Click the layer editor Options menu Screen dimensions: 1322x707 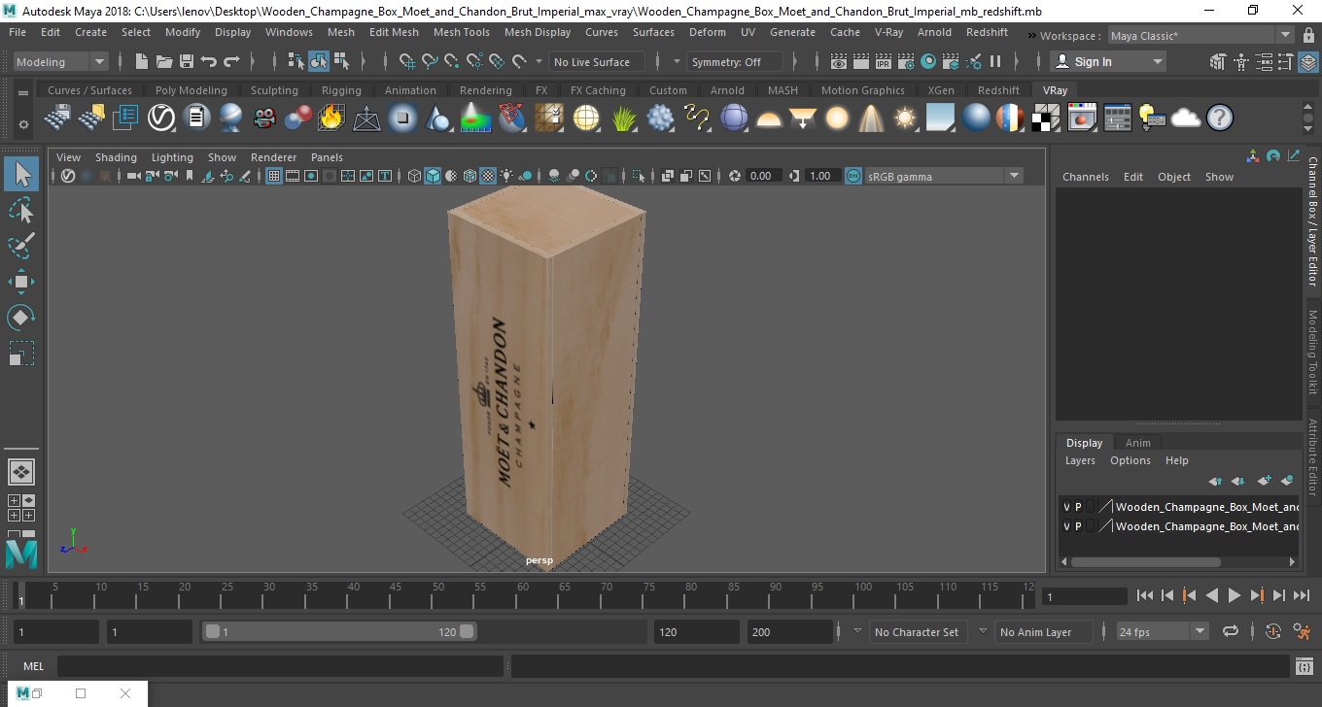pos(1130,460)
